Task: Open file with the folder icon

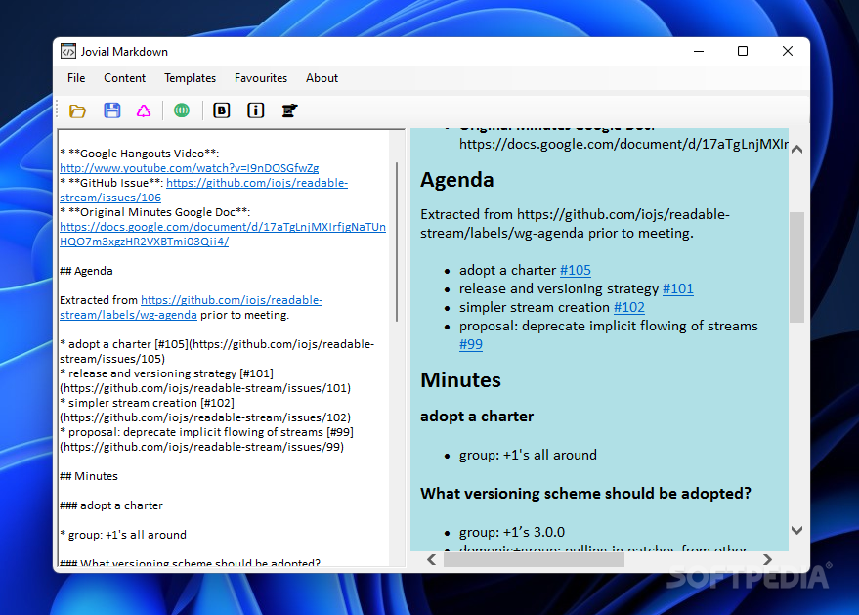Action: click(77, 110)
